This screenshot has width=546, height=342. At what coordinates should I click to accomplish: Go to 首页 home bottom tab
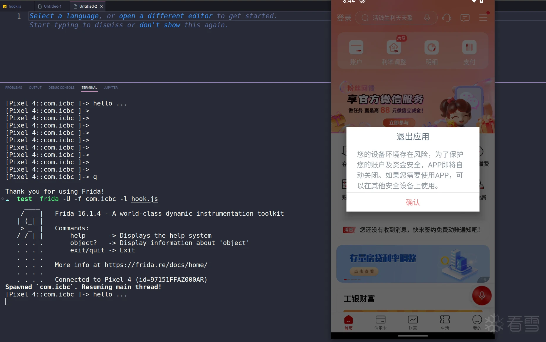pyautogui.click(x=349, y=323)
